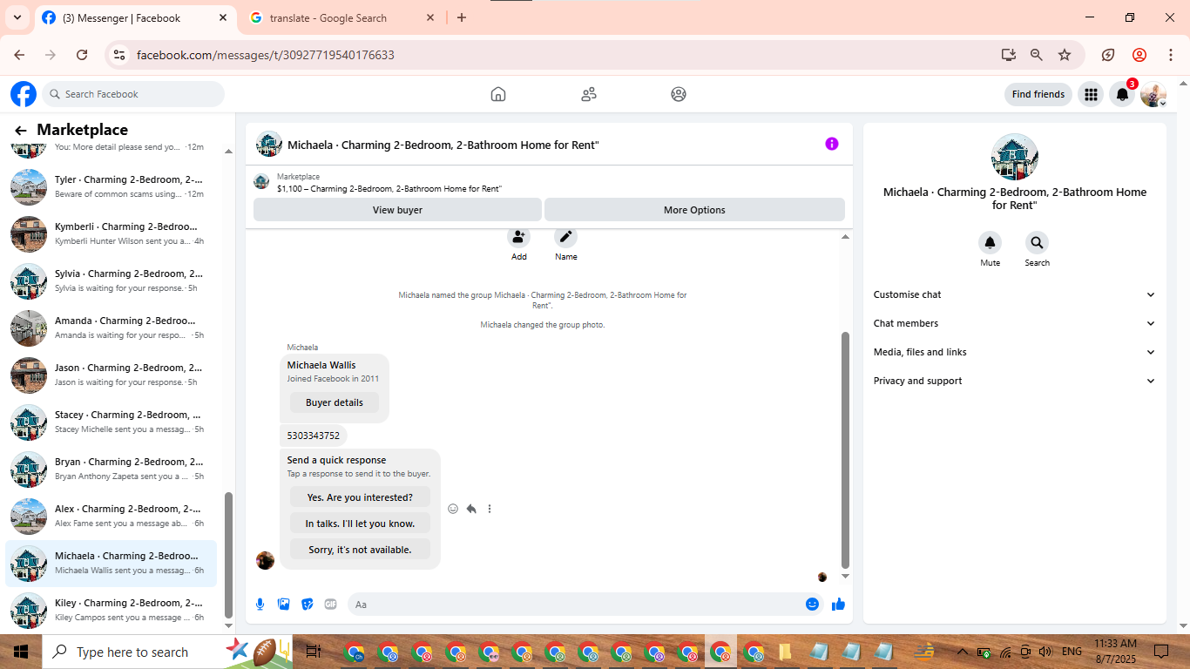Send a thumbs-up like
The image size is (1190, 669).
coord(838,604)
